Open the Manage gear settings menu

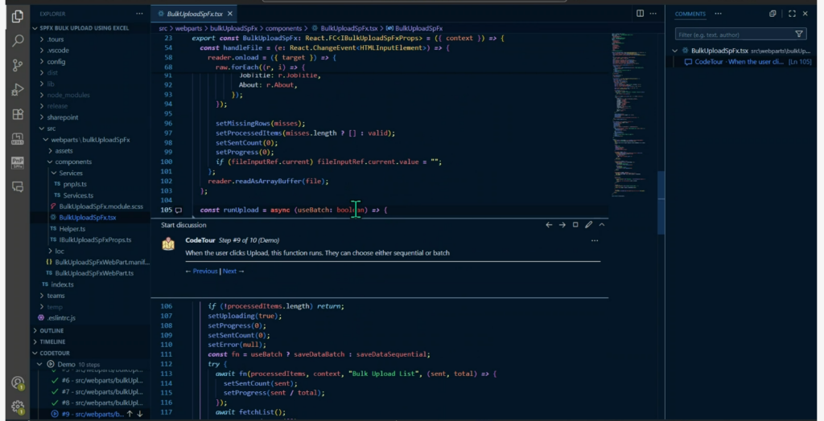[18, 407]
